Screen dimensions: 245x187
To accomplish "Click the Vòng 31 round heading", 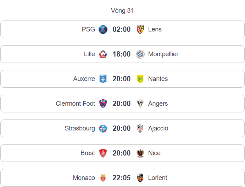I will [x=122, y=11].
